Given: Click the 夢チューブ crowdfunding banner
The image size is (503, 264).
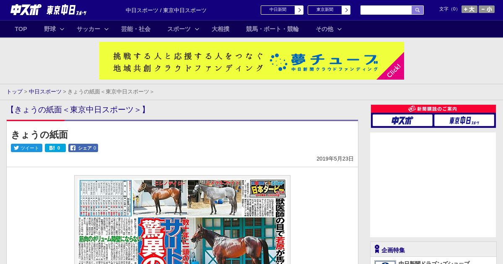Looking at the screenshot, I should click(251, 61).
